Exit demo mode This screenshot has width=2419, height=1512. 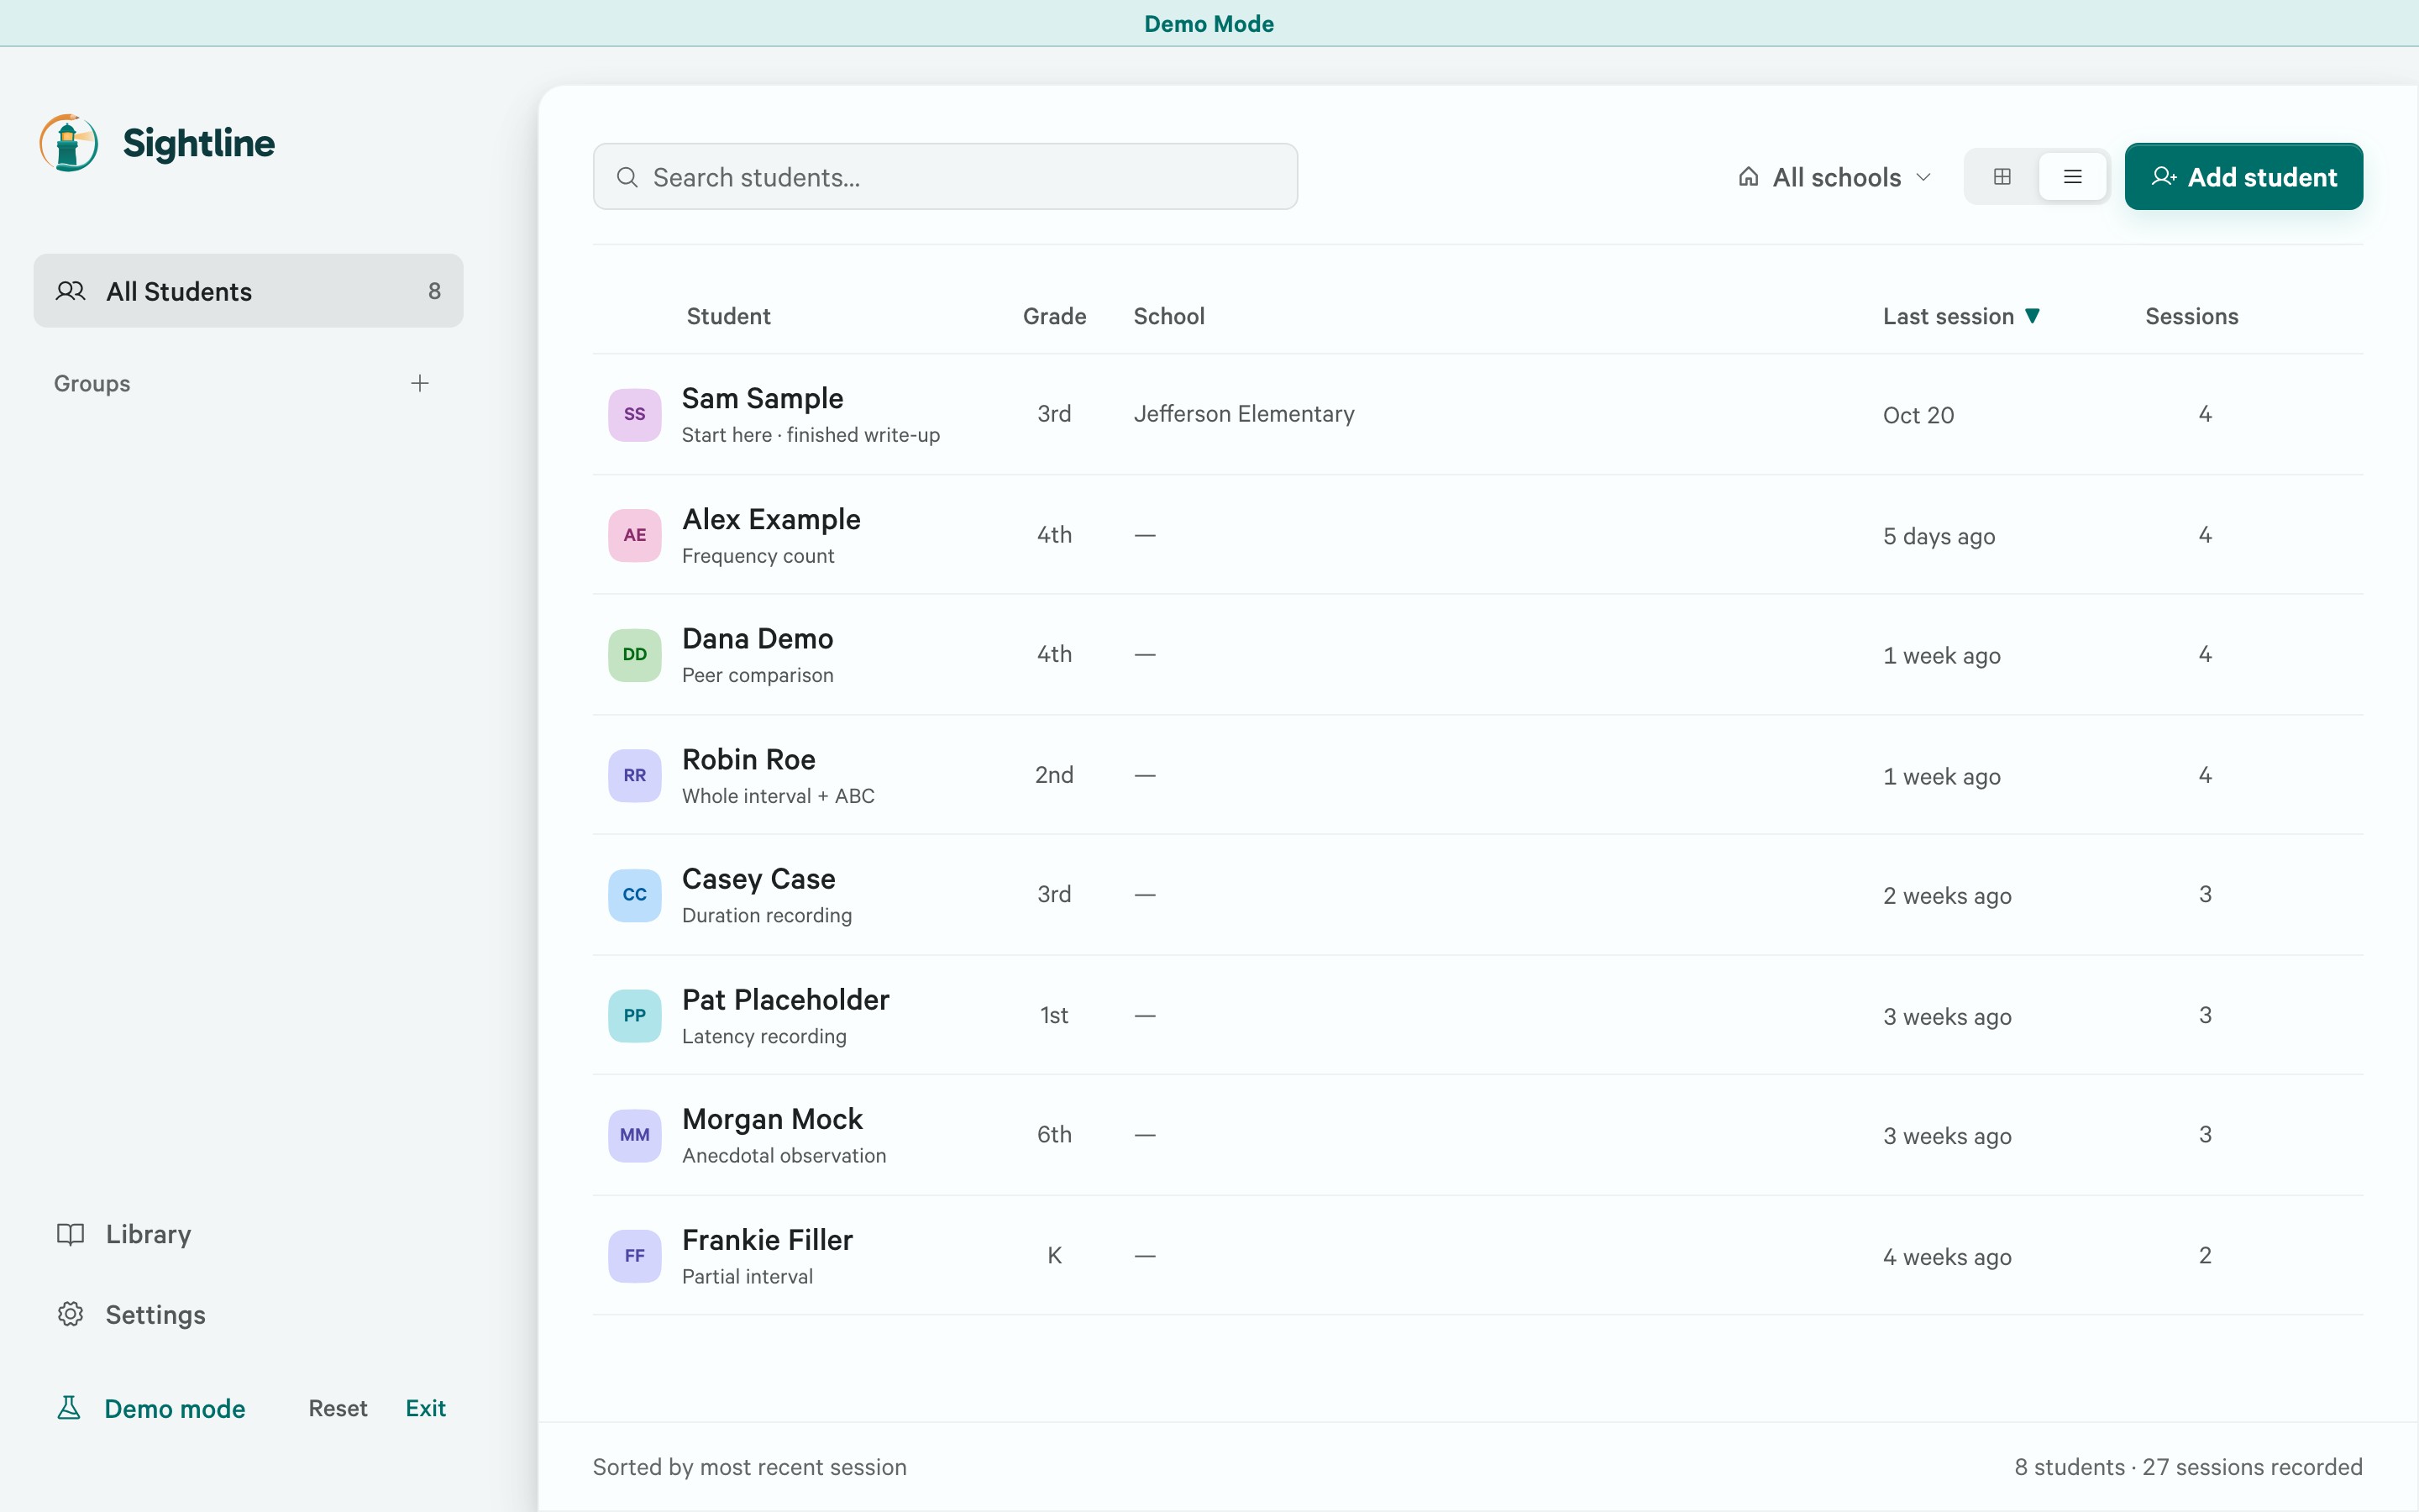pos(426,1408)
